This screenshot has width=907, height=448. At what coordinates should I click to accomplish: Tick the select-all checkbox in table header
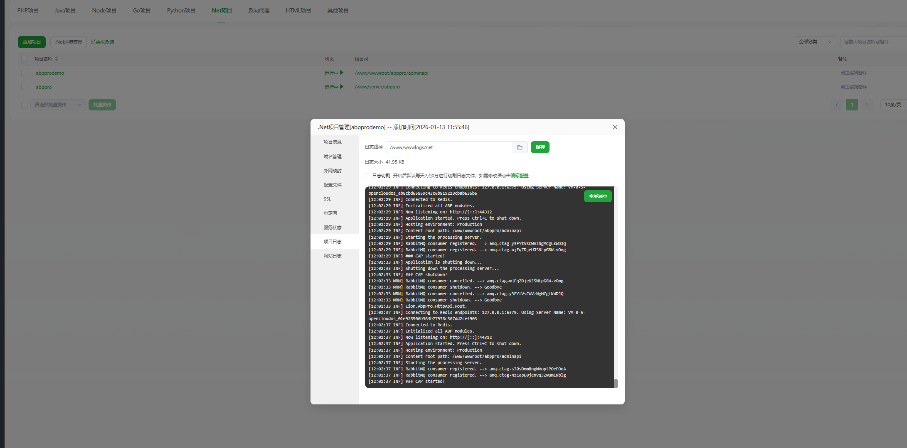click(x=24, y=59)
